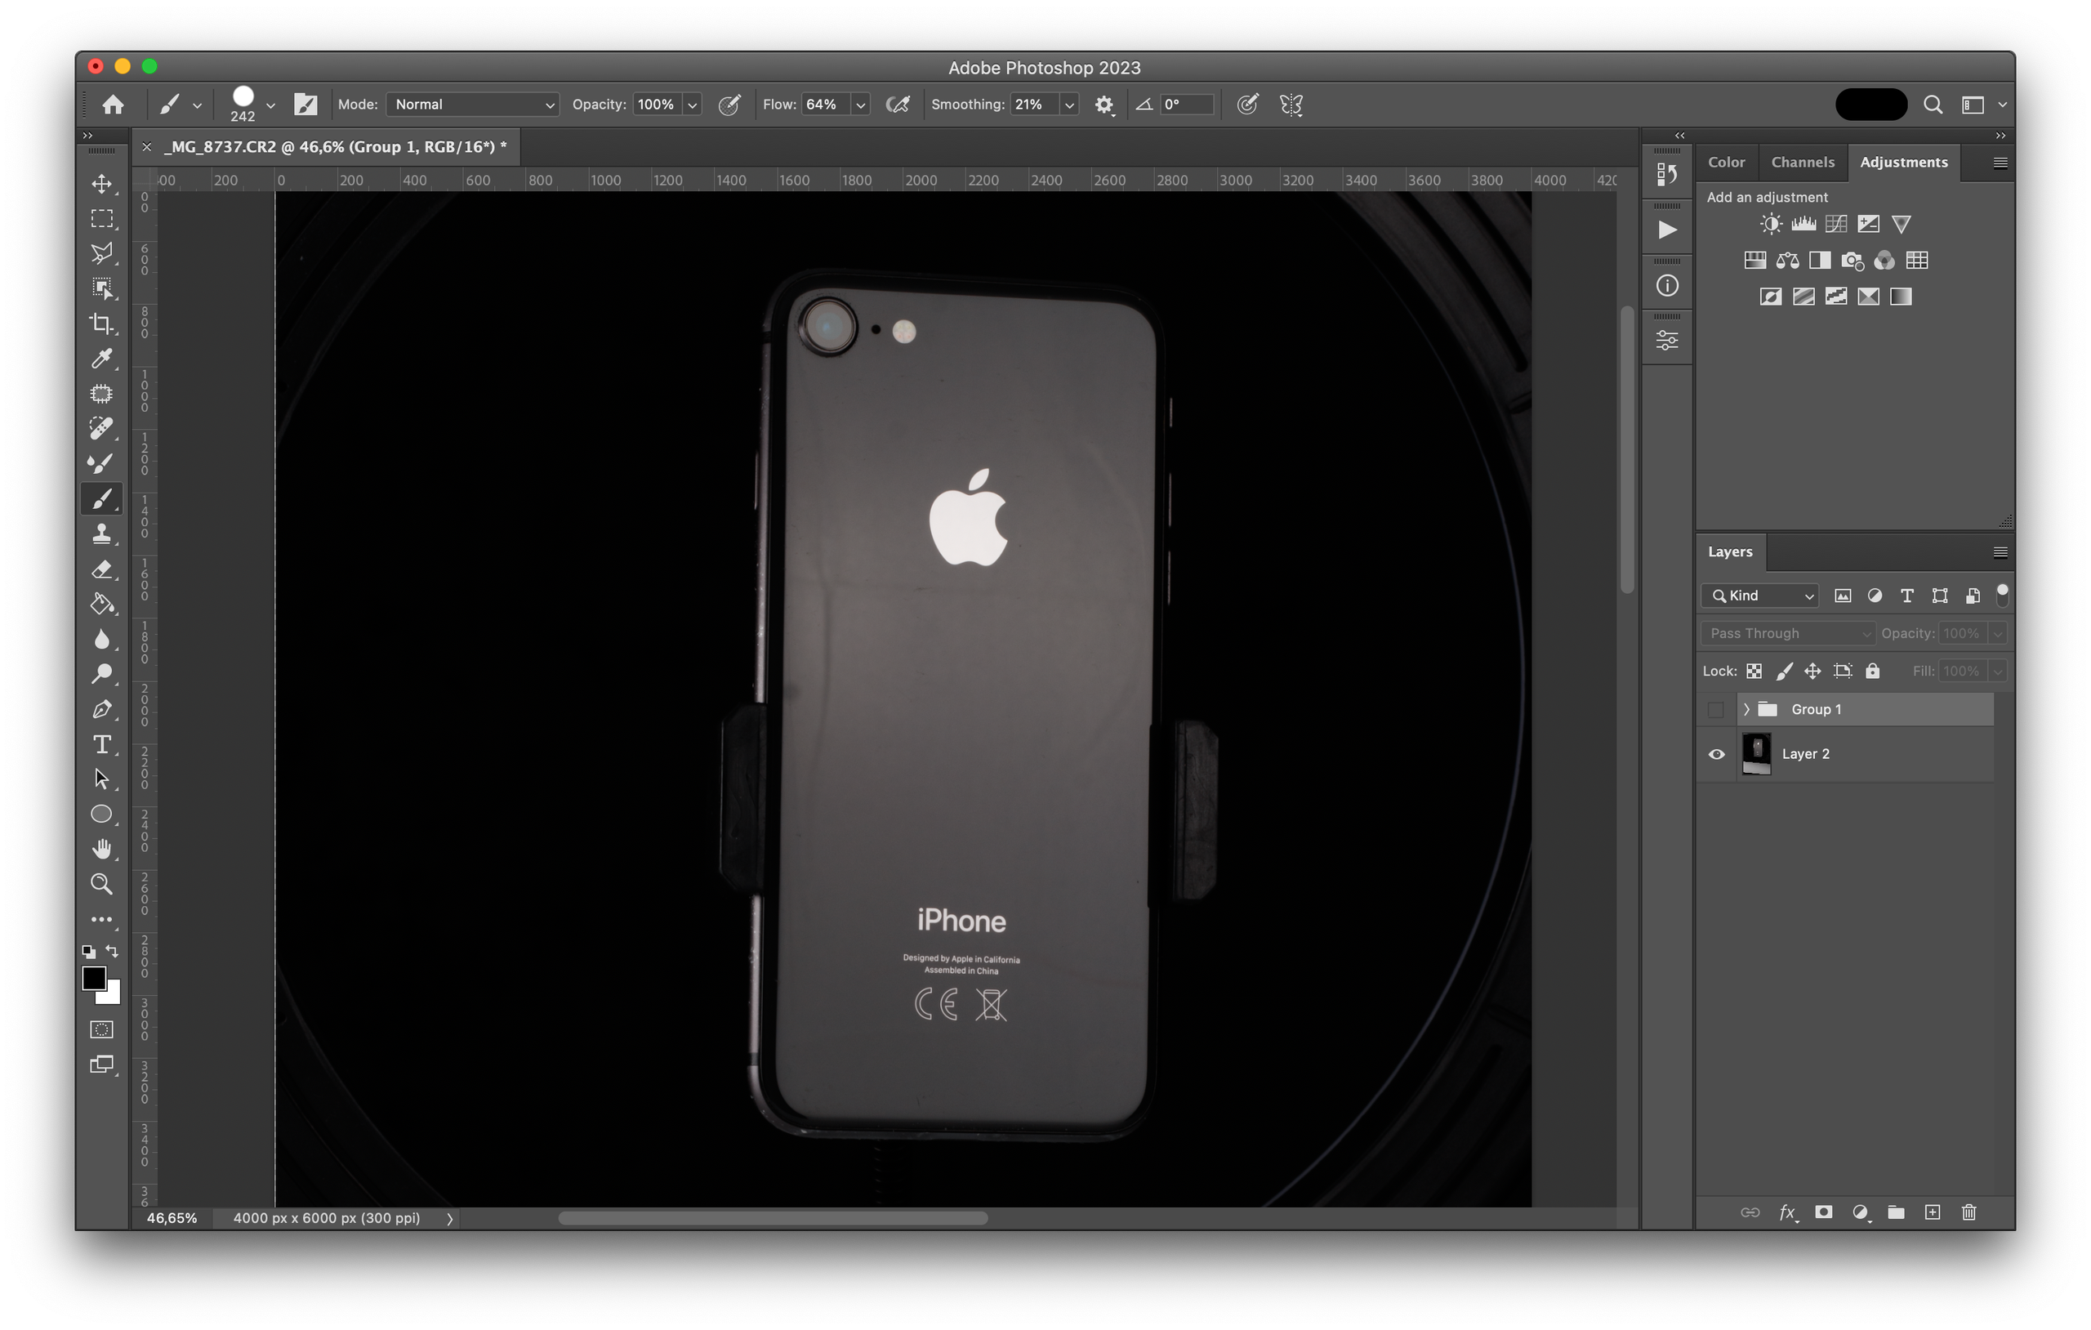Add a Levels adjustment
2091x1330 pixels.
click(x=1803, y=224)
